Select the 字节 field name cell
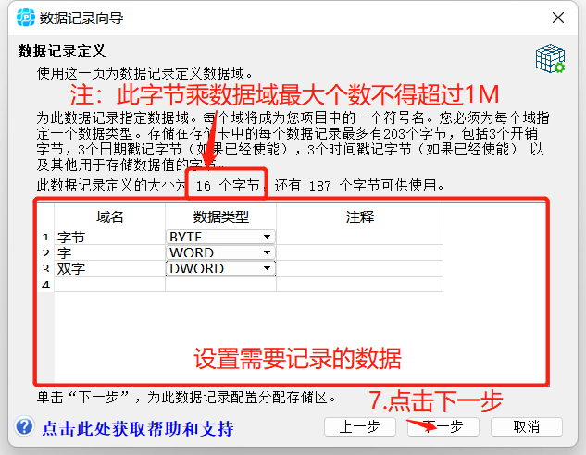This screenshot has width=586, height=455. 109,237
